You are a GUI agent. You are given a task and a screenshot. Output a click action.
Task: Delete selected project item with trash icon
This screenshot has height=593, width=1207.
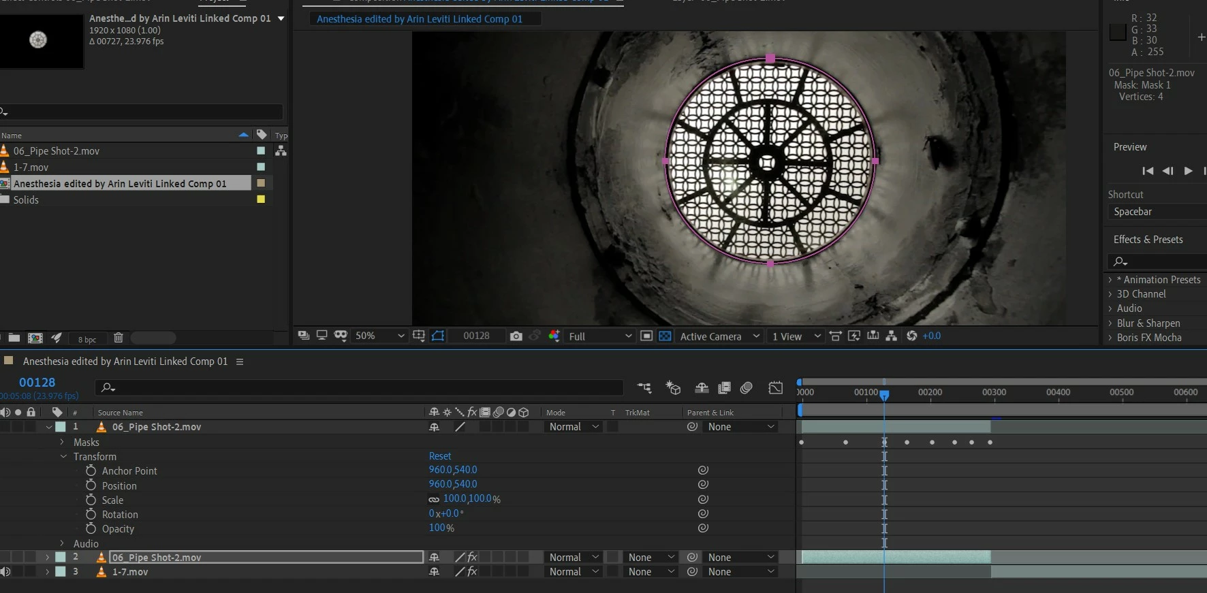click(118, 338)
